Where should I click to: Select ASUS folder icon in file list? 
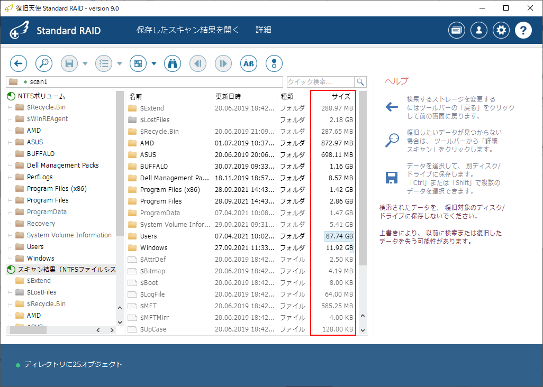tap(132, 155)
